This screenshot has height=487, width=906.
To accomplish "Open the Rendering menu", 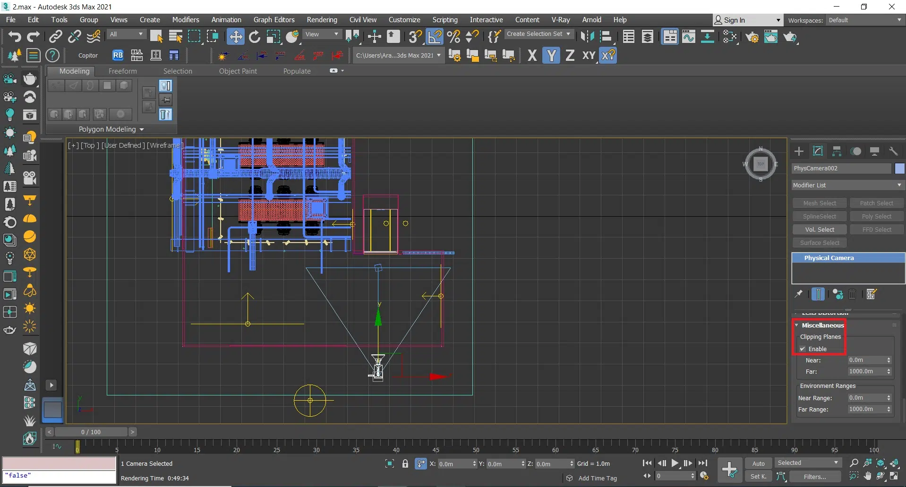I will point(322,20).
